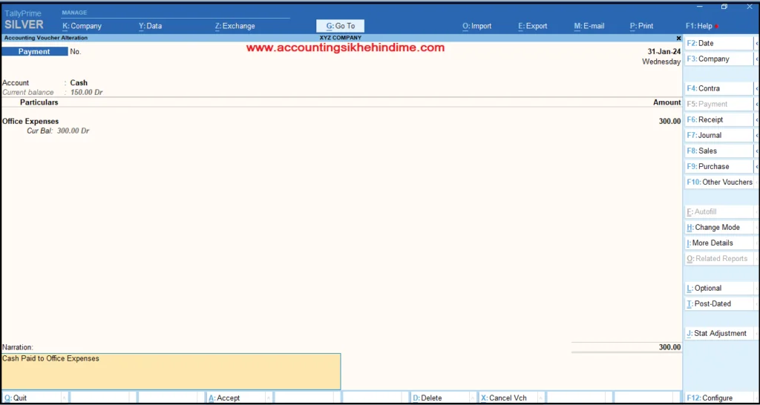Click the F3: Company button
The image size is (760, 405).
point(718,59)
